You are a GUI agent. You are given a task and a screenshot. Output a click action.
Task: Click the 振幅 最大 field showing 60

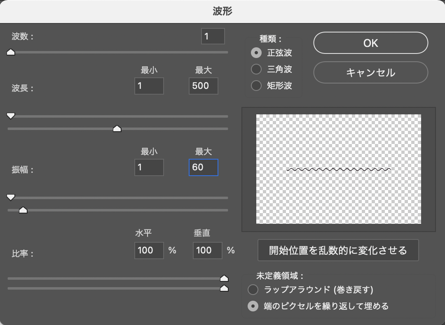(x=203, y=167)
